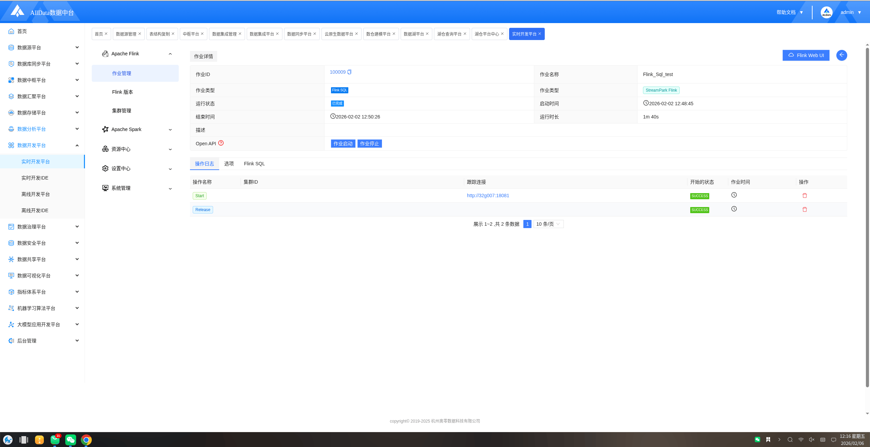Close the 数据湖平台 page tab
The image size is (870, 447).
pyautogui.click(x=427, y=34)
